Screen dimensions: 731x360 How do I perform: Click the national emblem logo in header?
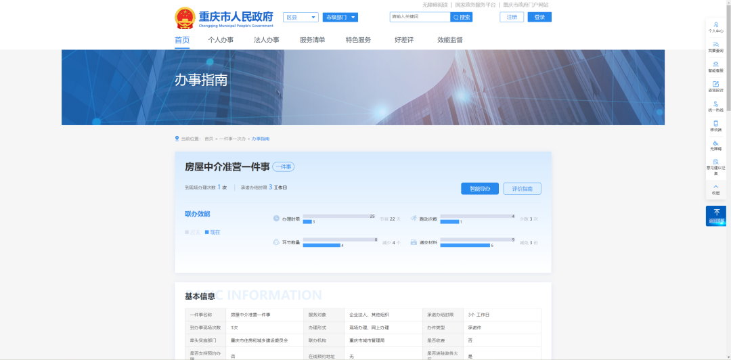185,18
